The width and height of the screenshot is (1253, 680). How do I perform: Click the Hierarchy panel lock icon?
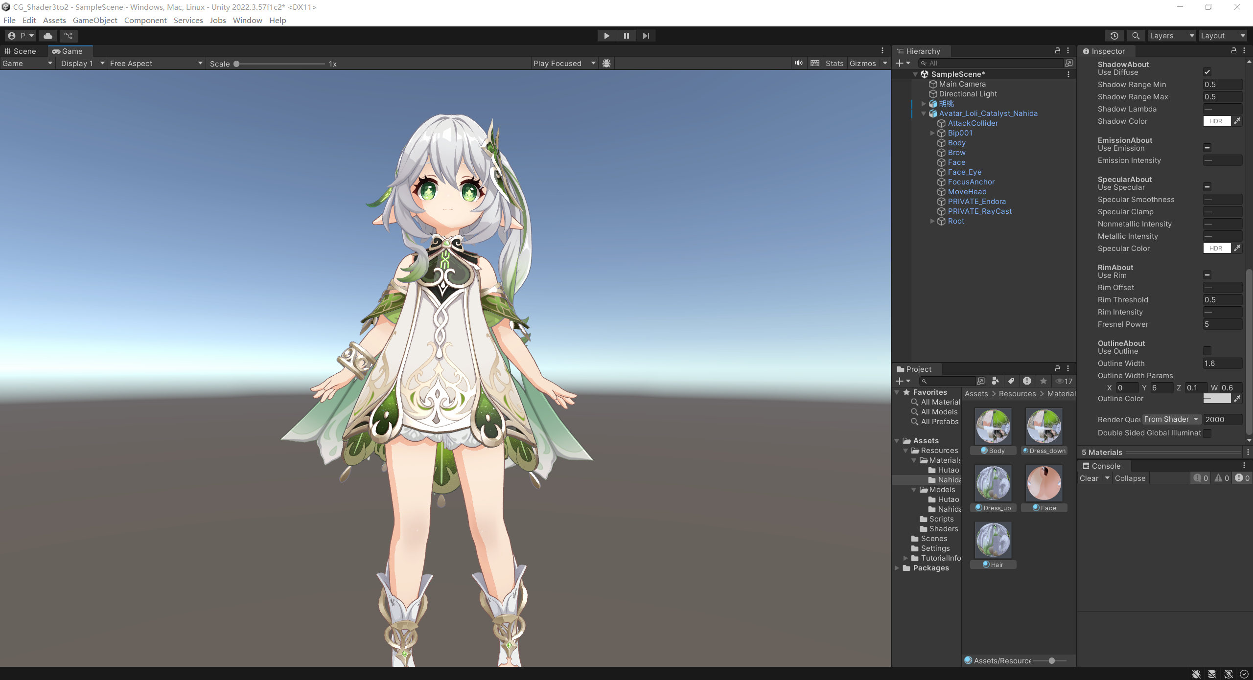1057,51
